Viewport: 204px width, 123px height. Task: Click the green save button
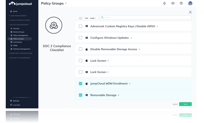click(185, 104)
